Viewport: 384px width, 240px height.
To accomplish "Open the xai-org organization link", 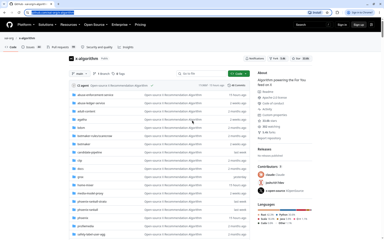I will 9,38.
